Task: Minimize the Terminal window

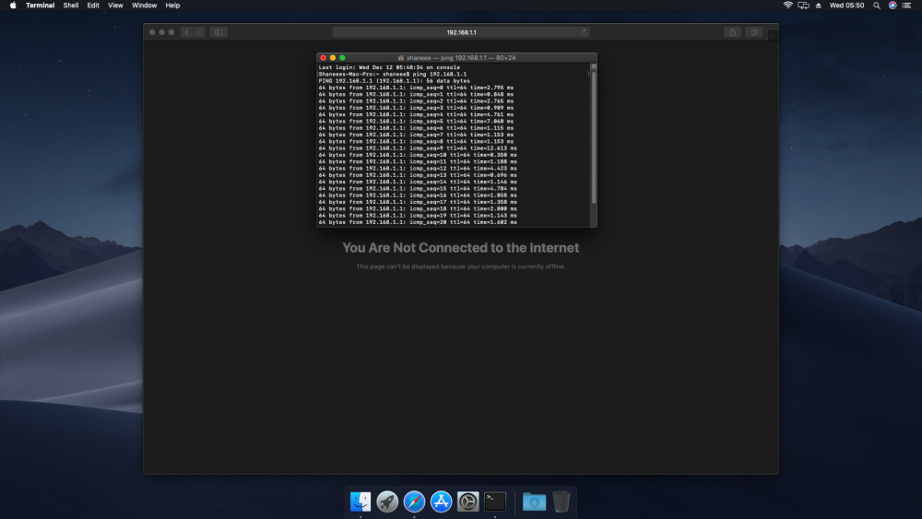Action: [333, 57]
